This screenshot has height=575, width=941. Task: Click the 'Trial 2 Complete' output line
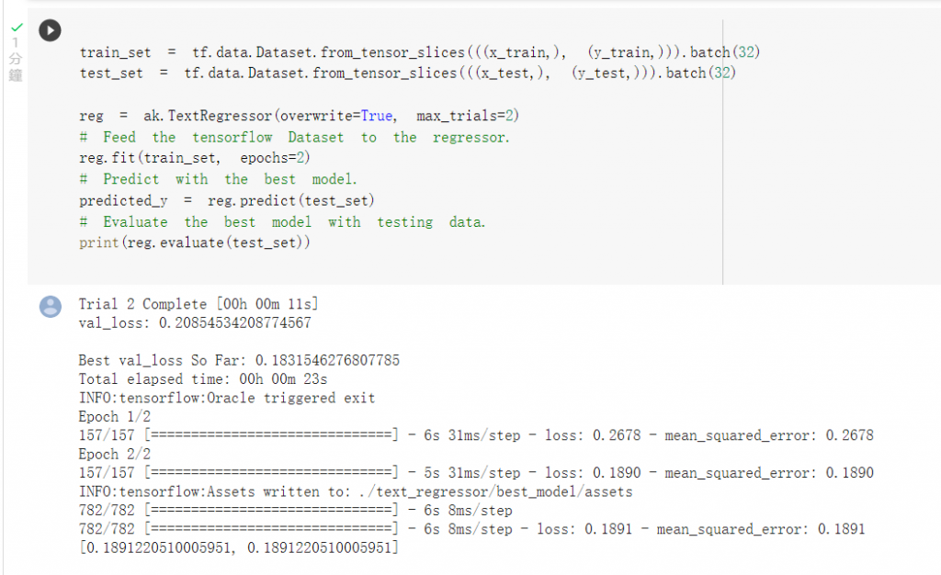198,304
